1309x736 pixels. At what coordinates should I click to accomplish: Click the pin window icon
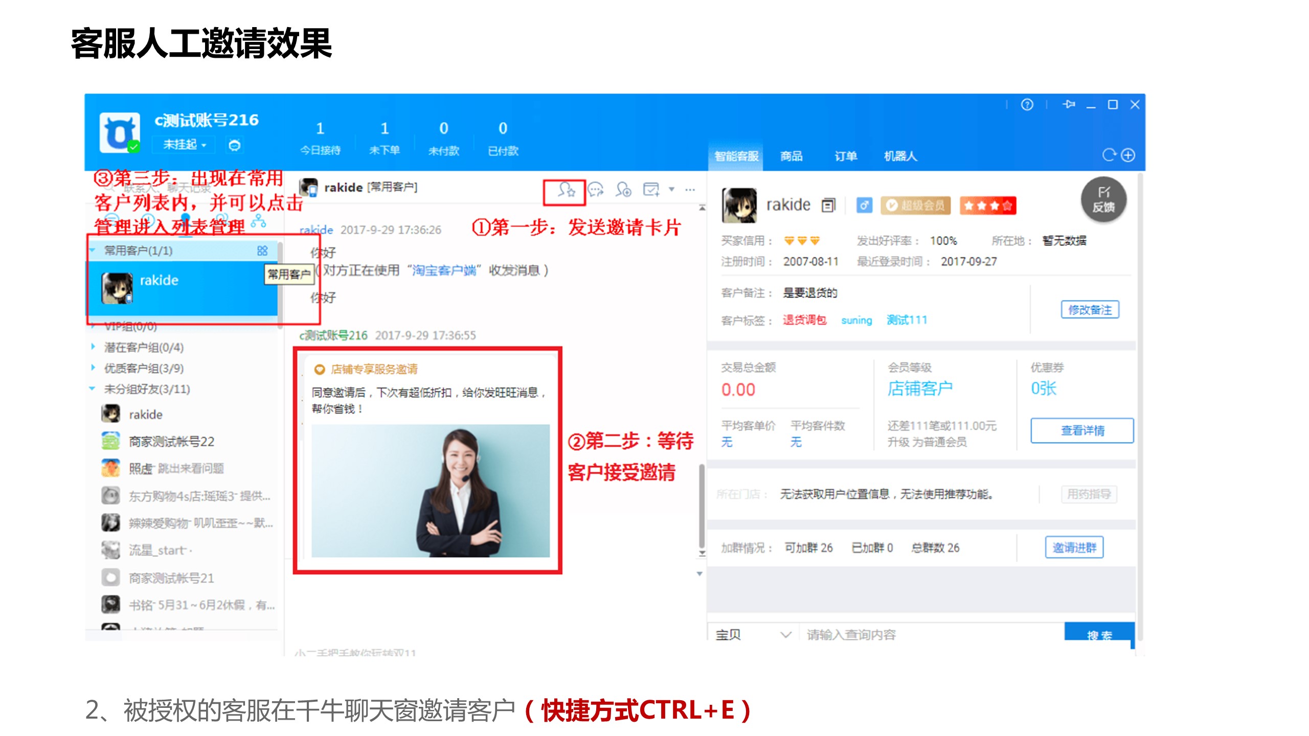(1069, 105)
